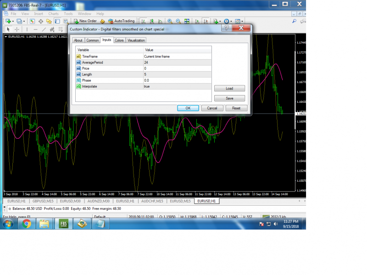Click the New Order toolbar button
This screenshot has height=275, width=367.
(85, 21)
